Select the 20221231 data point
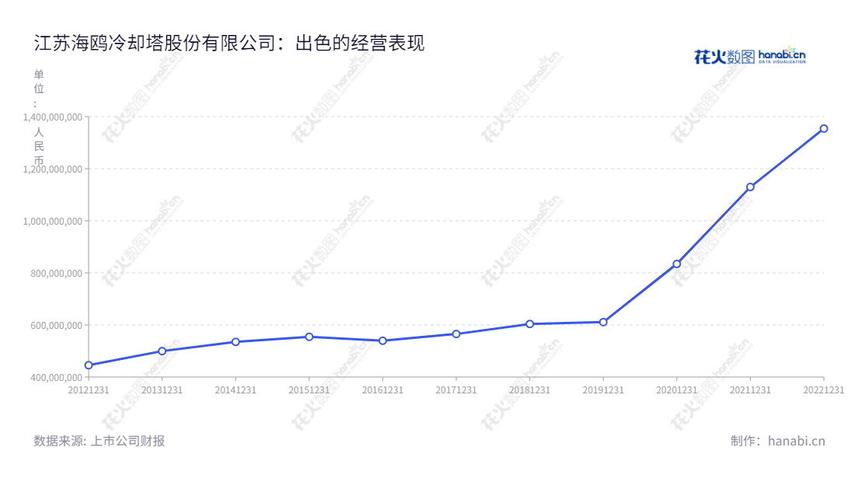This screenshot has width=855, height=482. 824,129
